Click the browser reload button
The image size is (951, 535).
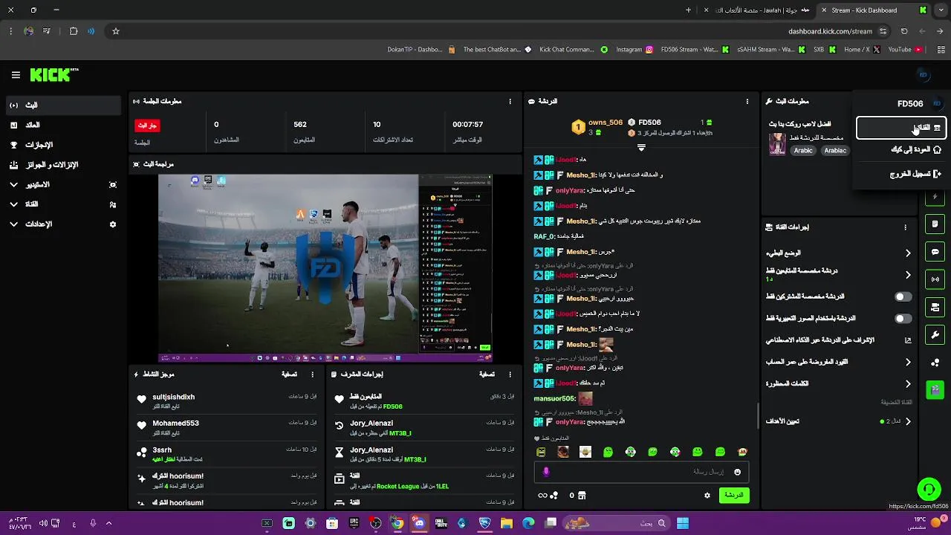pyautogui.click(x=904, y=31)
